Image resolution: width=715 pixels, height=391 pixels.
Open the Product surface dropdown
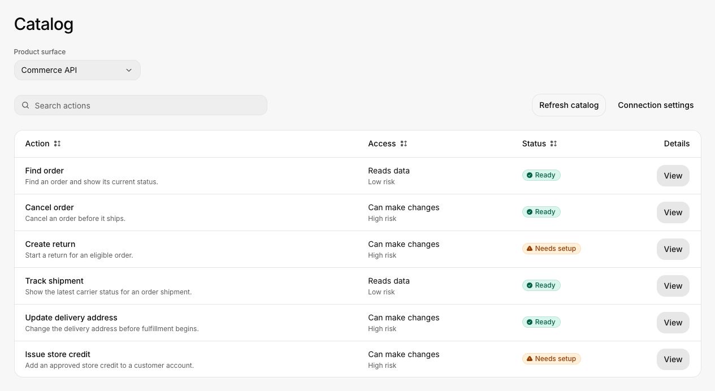pos(77,70)
